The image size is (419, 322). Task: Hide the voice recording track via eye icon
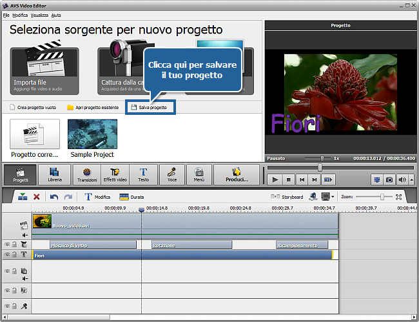coord(7,306)
